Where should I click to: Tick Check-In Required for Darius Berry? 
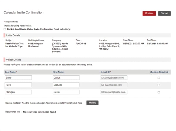pos(159,78)
